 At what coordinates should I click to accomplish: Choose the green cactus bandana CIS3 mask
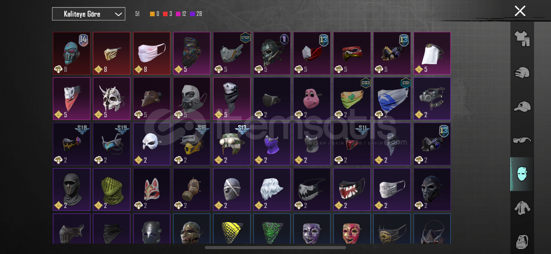352,98
